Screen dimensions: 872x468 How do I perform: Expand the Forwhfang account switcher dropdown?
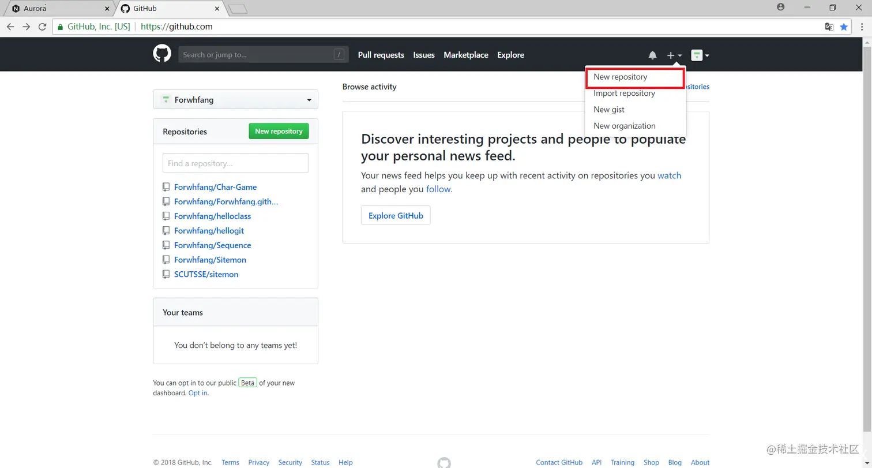235,100
